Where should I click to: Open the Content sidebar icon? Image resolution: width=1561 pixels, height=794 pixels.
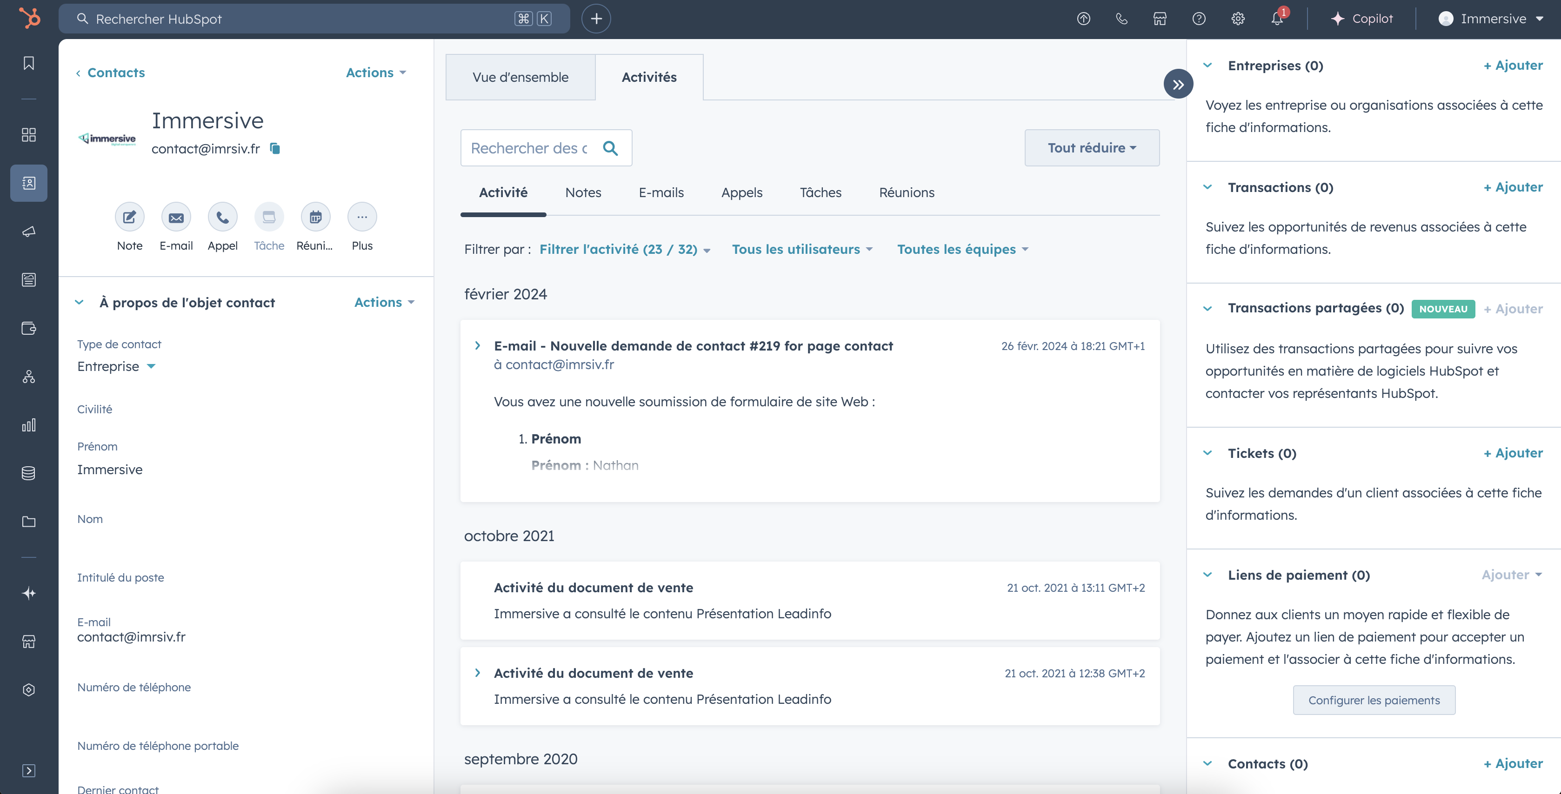click(x=28, y=280)
